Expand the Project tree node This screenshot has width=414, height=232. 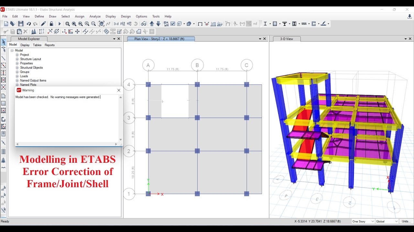pyautogui.click(x=17, y=55)
